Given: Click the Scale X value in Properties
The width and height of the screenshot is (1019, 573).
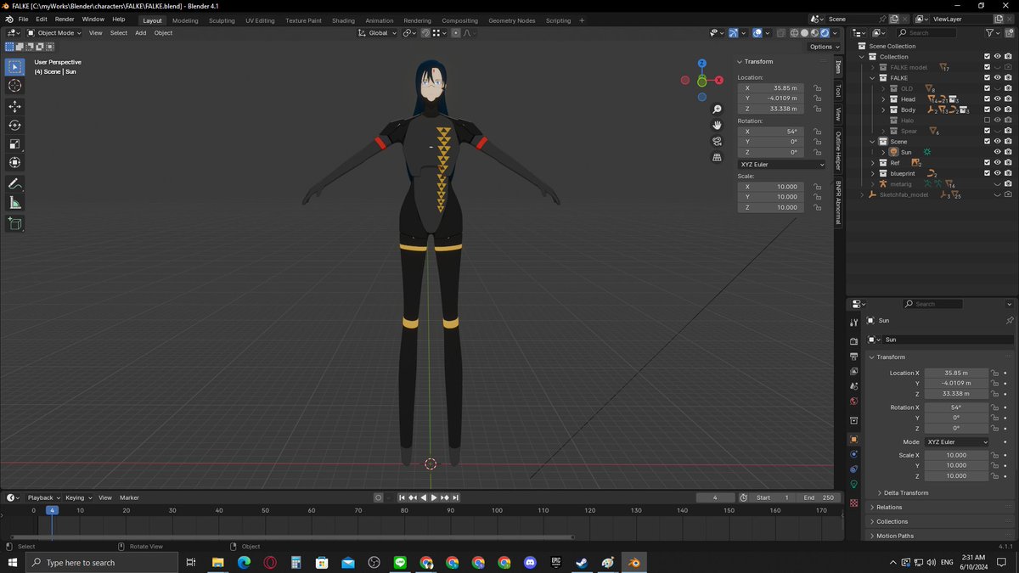Looking at the screenshot, I should (x=956, y=455).
